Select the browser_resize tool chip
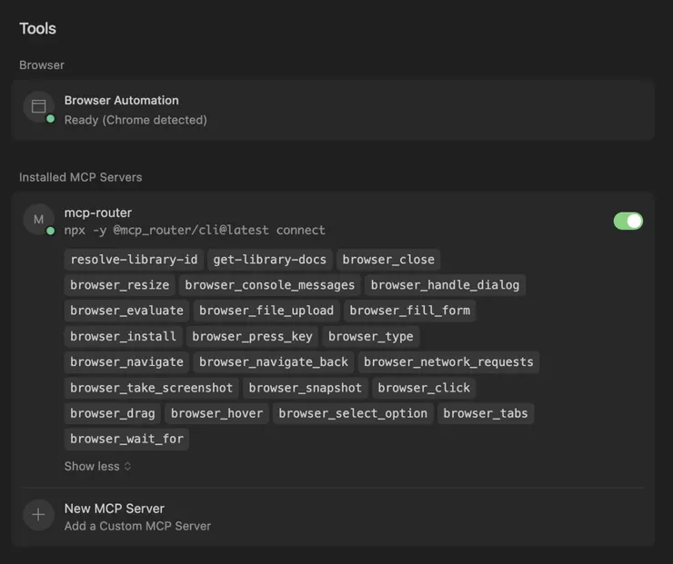The width and height of the screenshot is (673, 564). [120, 285]
